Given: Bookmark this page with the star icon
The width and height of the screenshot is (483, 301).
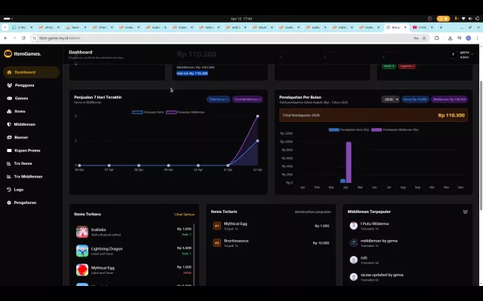Looking at the screenshot, I should 424,38.
